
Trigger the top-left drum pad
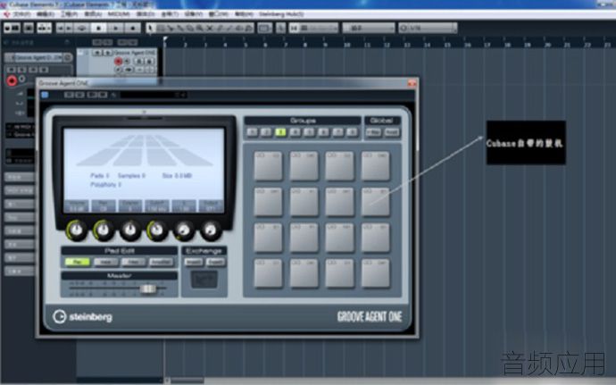click(x=268, y=166)
